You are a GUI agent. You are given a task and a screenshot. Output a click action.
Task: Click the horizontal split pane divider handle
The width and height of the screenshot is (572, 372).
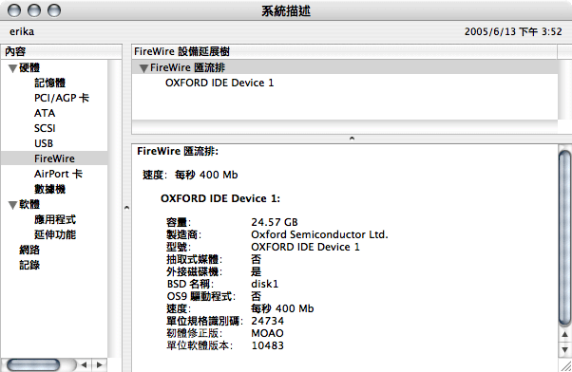352,139
